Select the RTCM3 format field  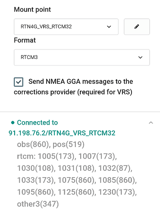[x=82, y=57]
